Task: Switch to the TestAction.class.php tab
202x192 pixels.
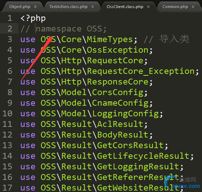Action: (69, 7)
